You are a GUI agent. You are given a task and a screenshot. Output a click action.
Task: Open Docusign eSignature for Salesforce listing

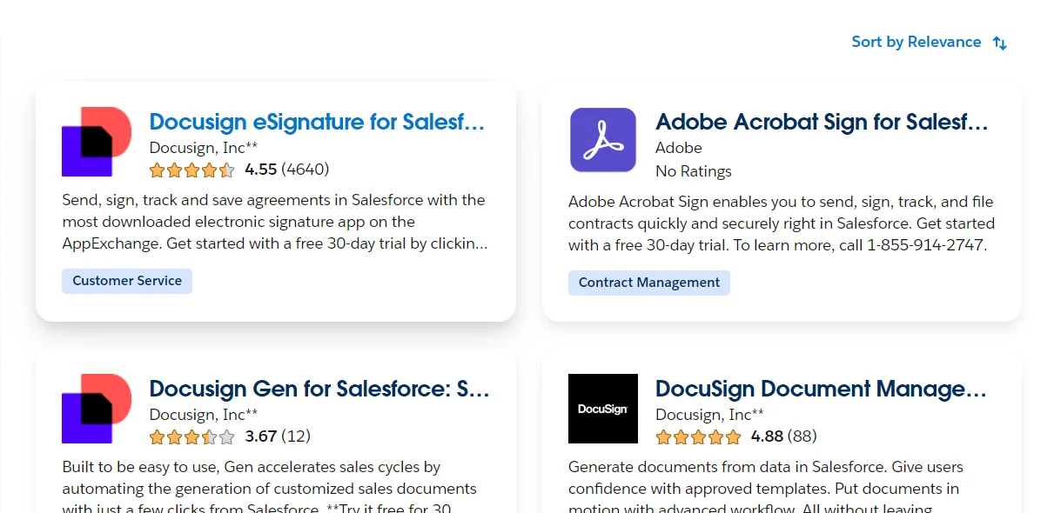[318, 122]
